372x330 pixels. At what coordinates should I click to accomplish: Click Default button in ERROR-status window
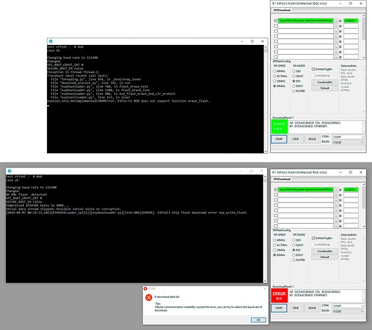click(x=324, y=257)
